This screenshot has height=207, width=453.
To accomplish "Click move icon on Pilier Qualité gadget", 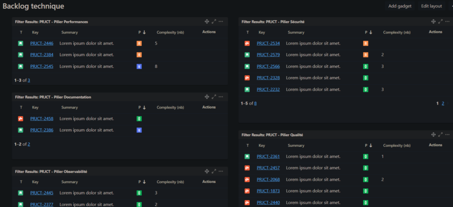I will pos(433,135).
